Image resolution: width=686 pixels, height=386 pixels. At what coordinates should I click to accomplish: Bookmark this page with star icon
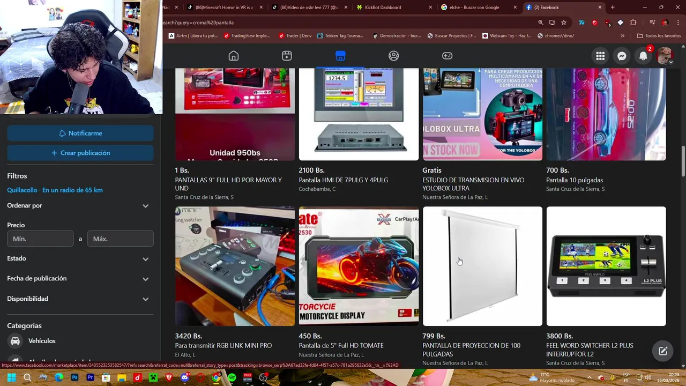click(564, 23)
